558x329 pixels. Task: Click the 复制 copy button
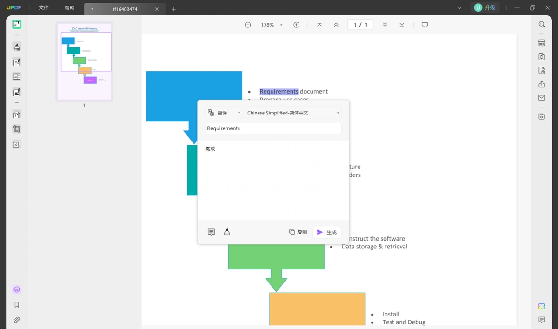[x=298, y=232]
